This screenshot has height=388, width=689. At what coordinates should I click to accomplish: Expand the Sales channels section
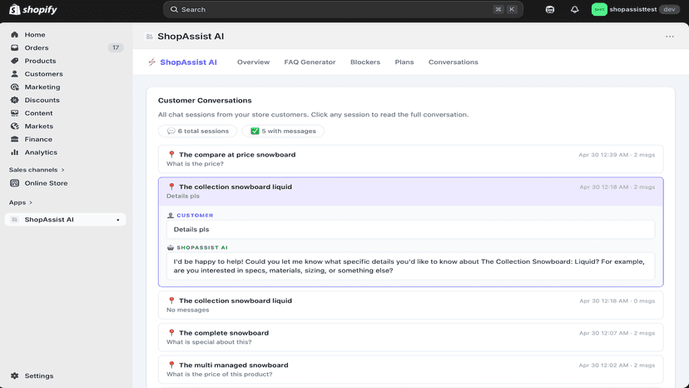[37, 170]
